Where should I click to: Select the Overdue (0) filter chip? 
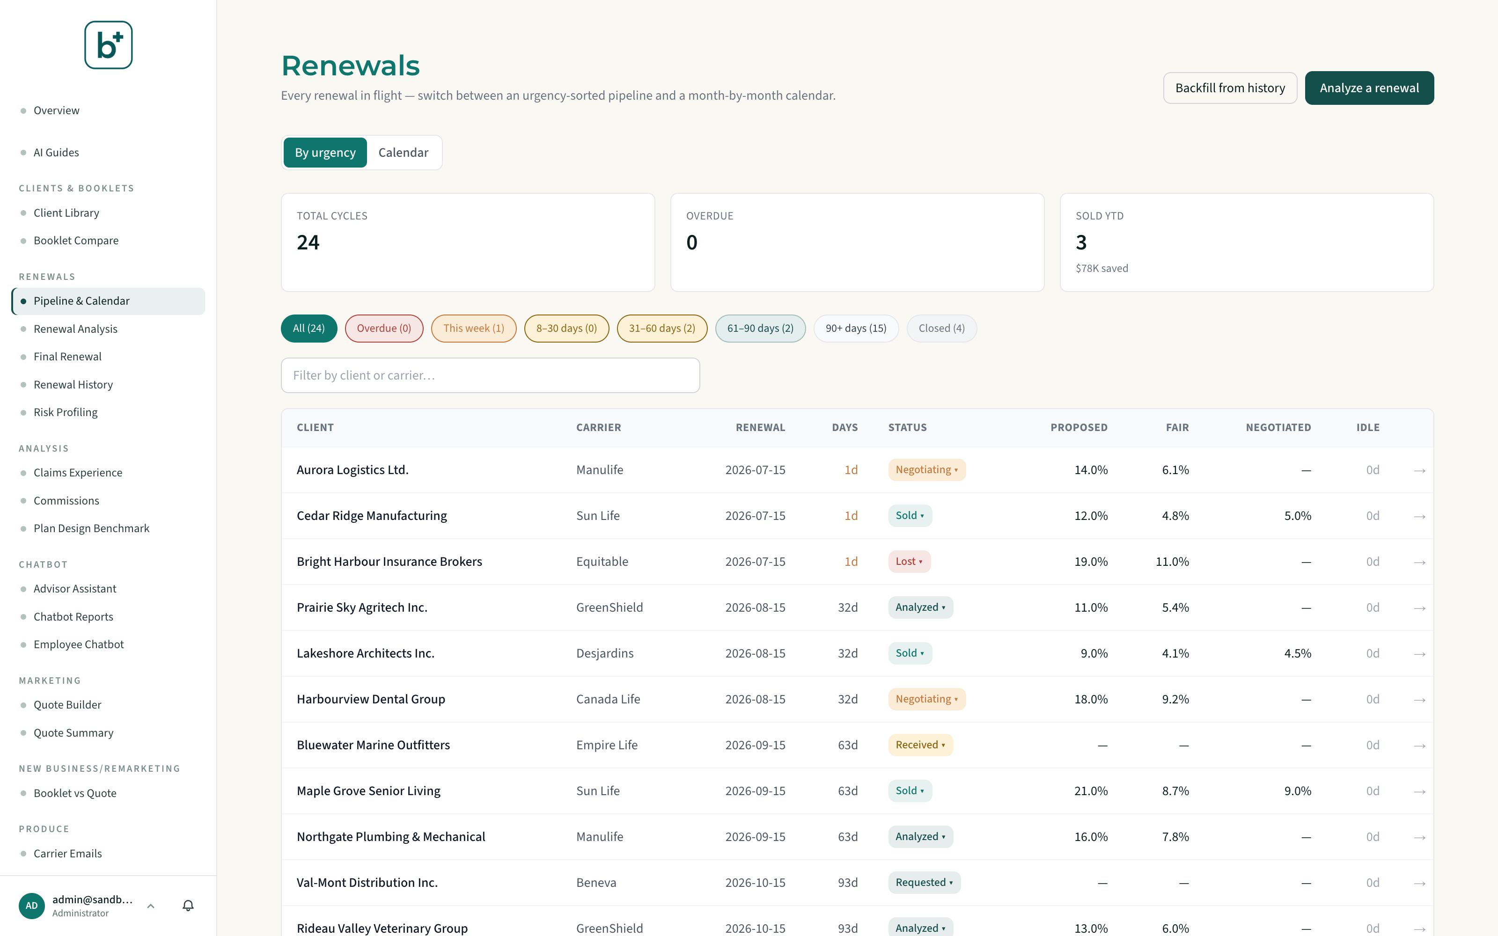coord(384,328)
